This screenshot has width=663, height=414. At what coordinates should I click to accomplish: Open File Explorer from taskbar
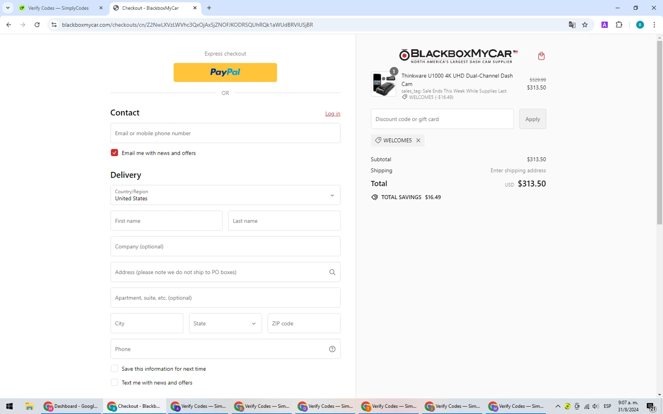[x=30, y=406]
